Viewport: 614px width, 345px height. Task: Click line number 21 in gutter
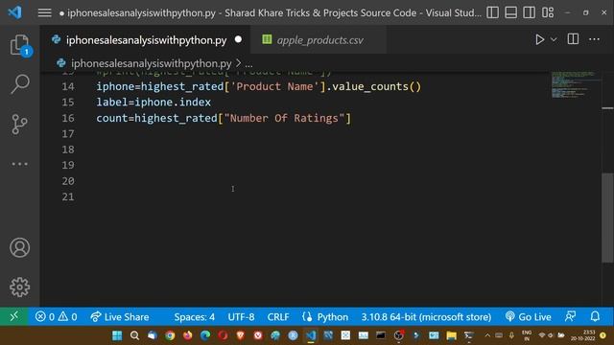68,196
